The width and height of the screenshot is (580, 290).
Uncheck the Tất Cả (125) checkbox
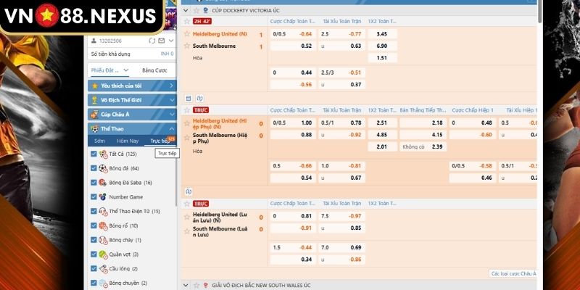pos(94,154)
